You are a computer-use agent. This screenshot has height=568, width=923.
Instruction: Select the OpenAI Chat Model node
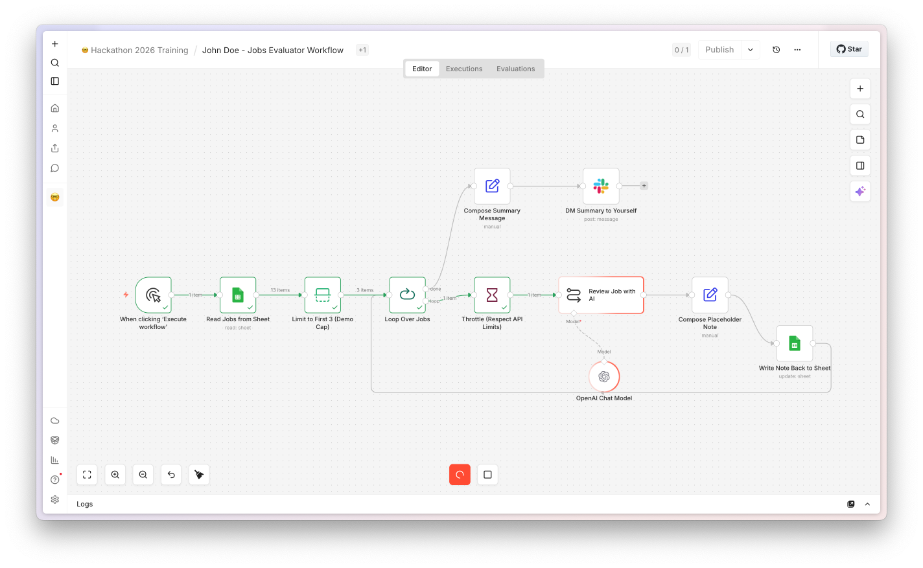(x=604, y=376)
